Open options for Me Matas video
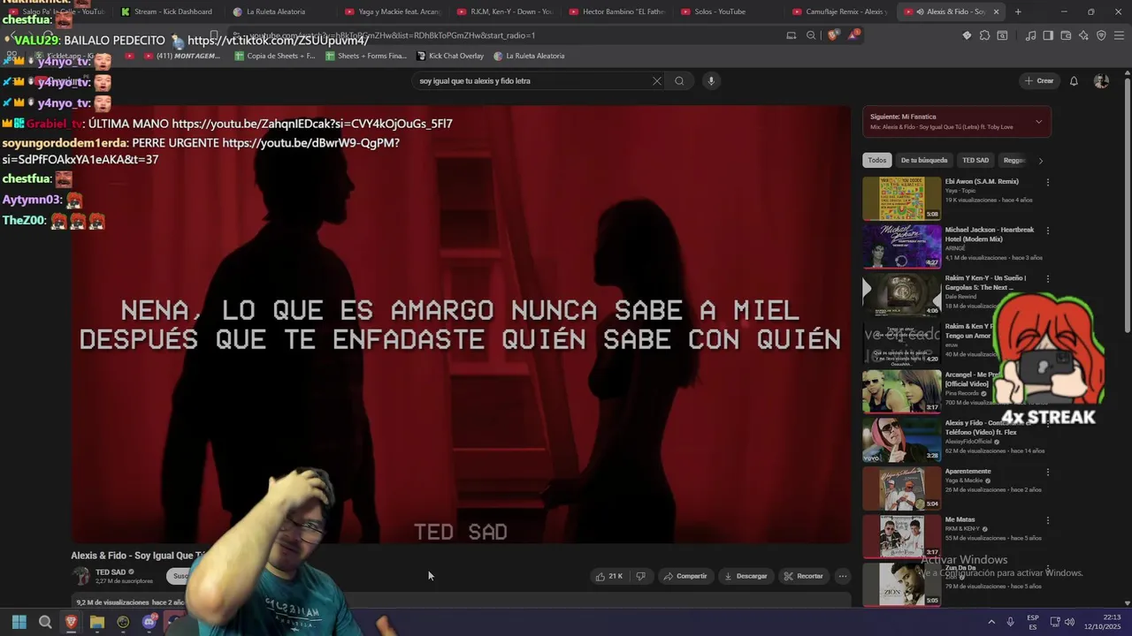1132x636 pixels. (x=1048, y=520)
